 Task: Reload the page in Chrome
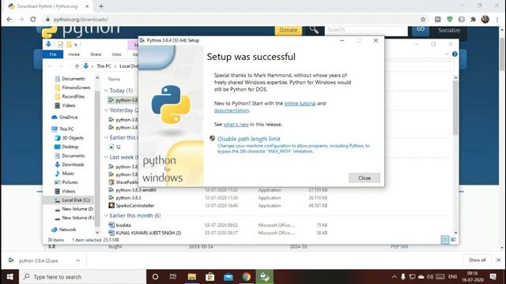(x=33, y=19)
